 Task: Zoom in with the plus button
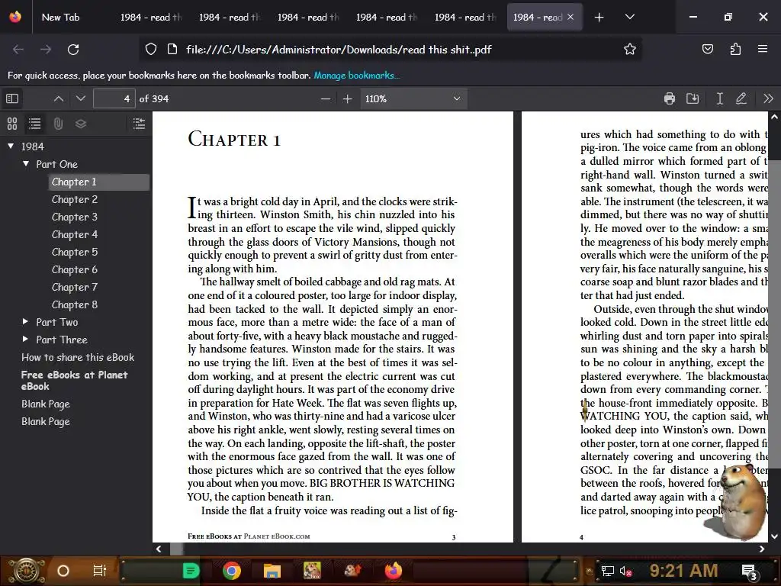tap(347, 98)
